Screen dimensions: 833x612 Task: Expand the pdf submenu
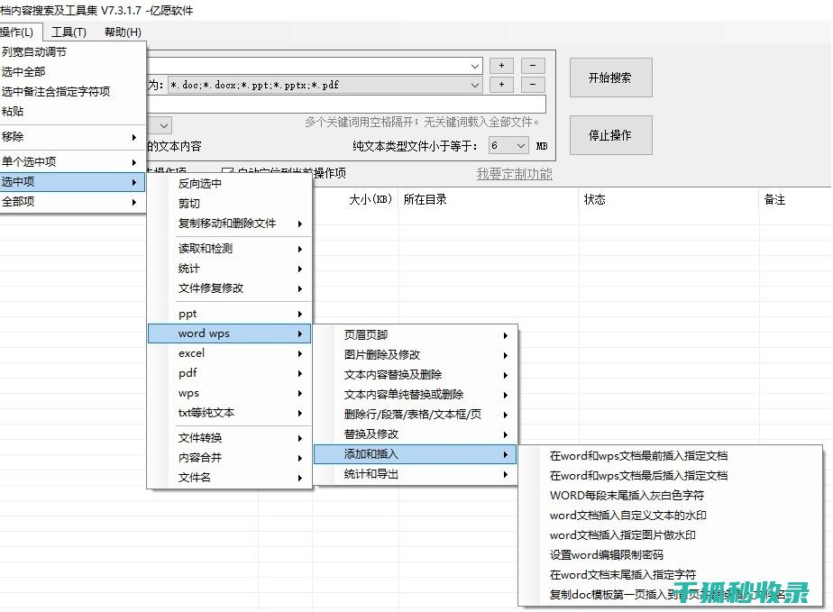230,373
